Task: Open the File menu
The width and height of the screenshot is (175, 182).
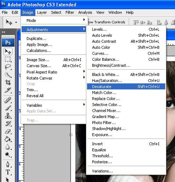Action: (5, 12)
